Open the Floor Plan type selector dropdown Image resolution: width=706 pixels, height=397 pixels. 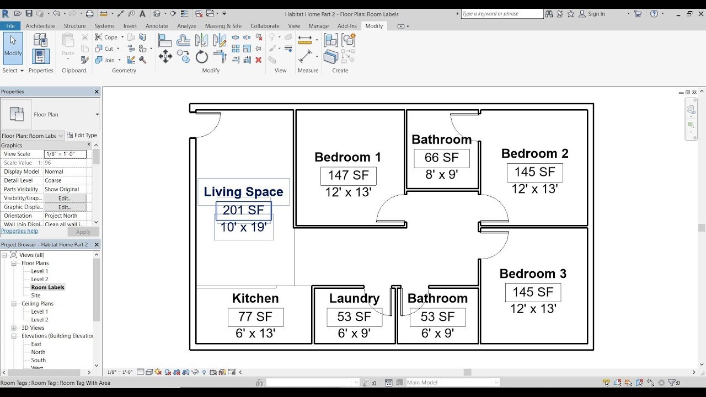(97, 115)
